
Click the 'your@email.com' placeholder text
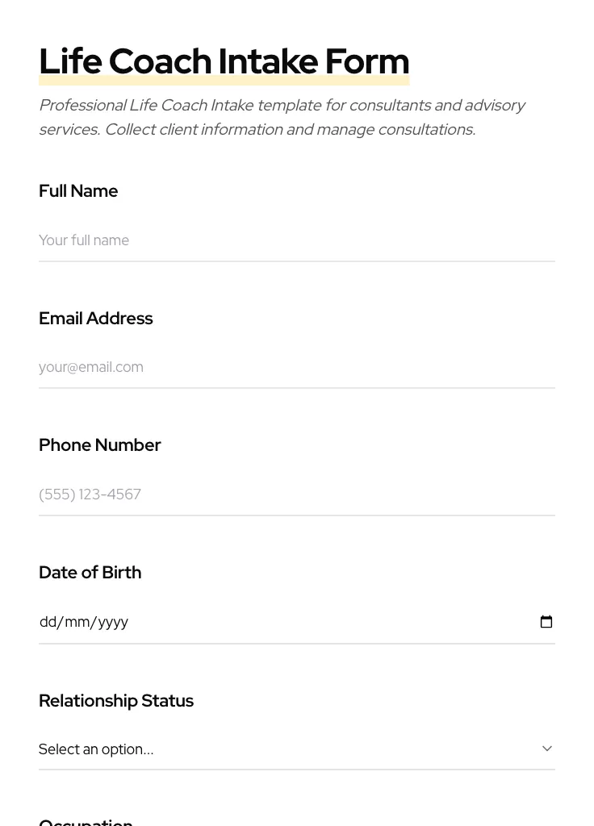(x=90, y=367)
